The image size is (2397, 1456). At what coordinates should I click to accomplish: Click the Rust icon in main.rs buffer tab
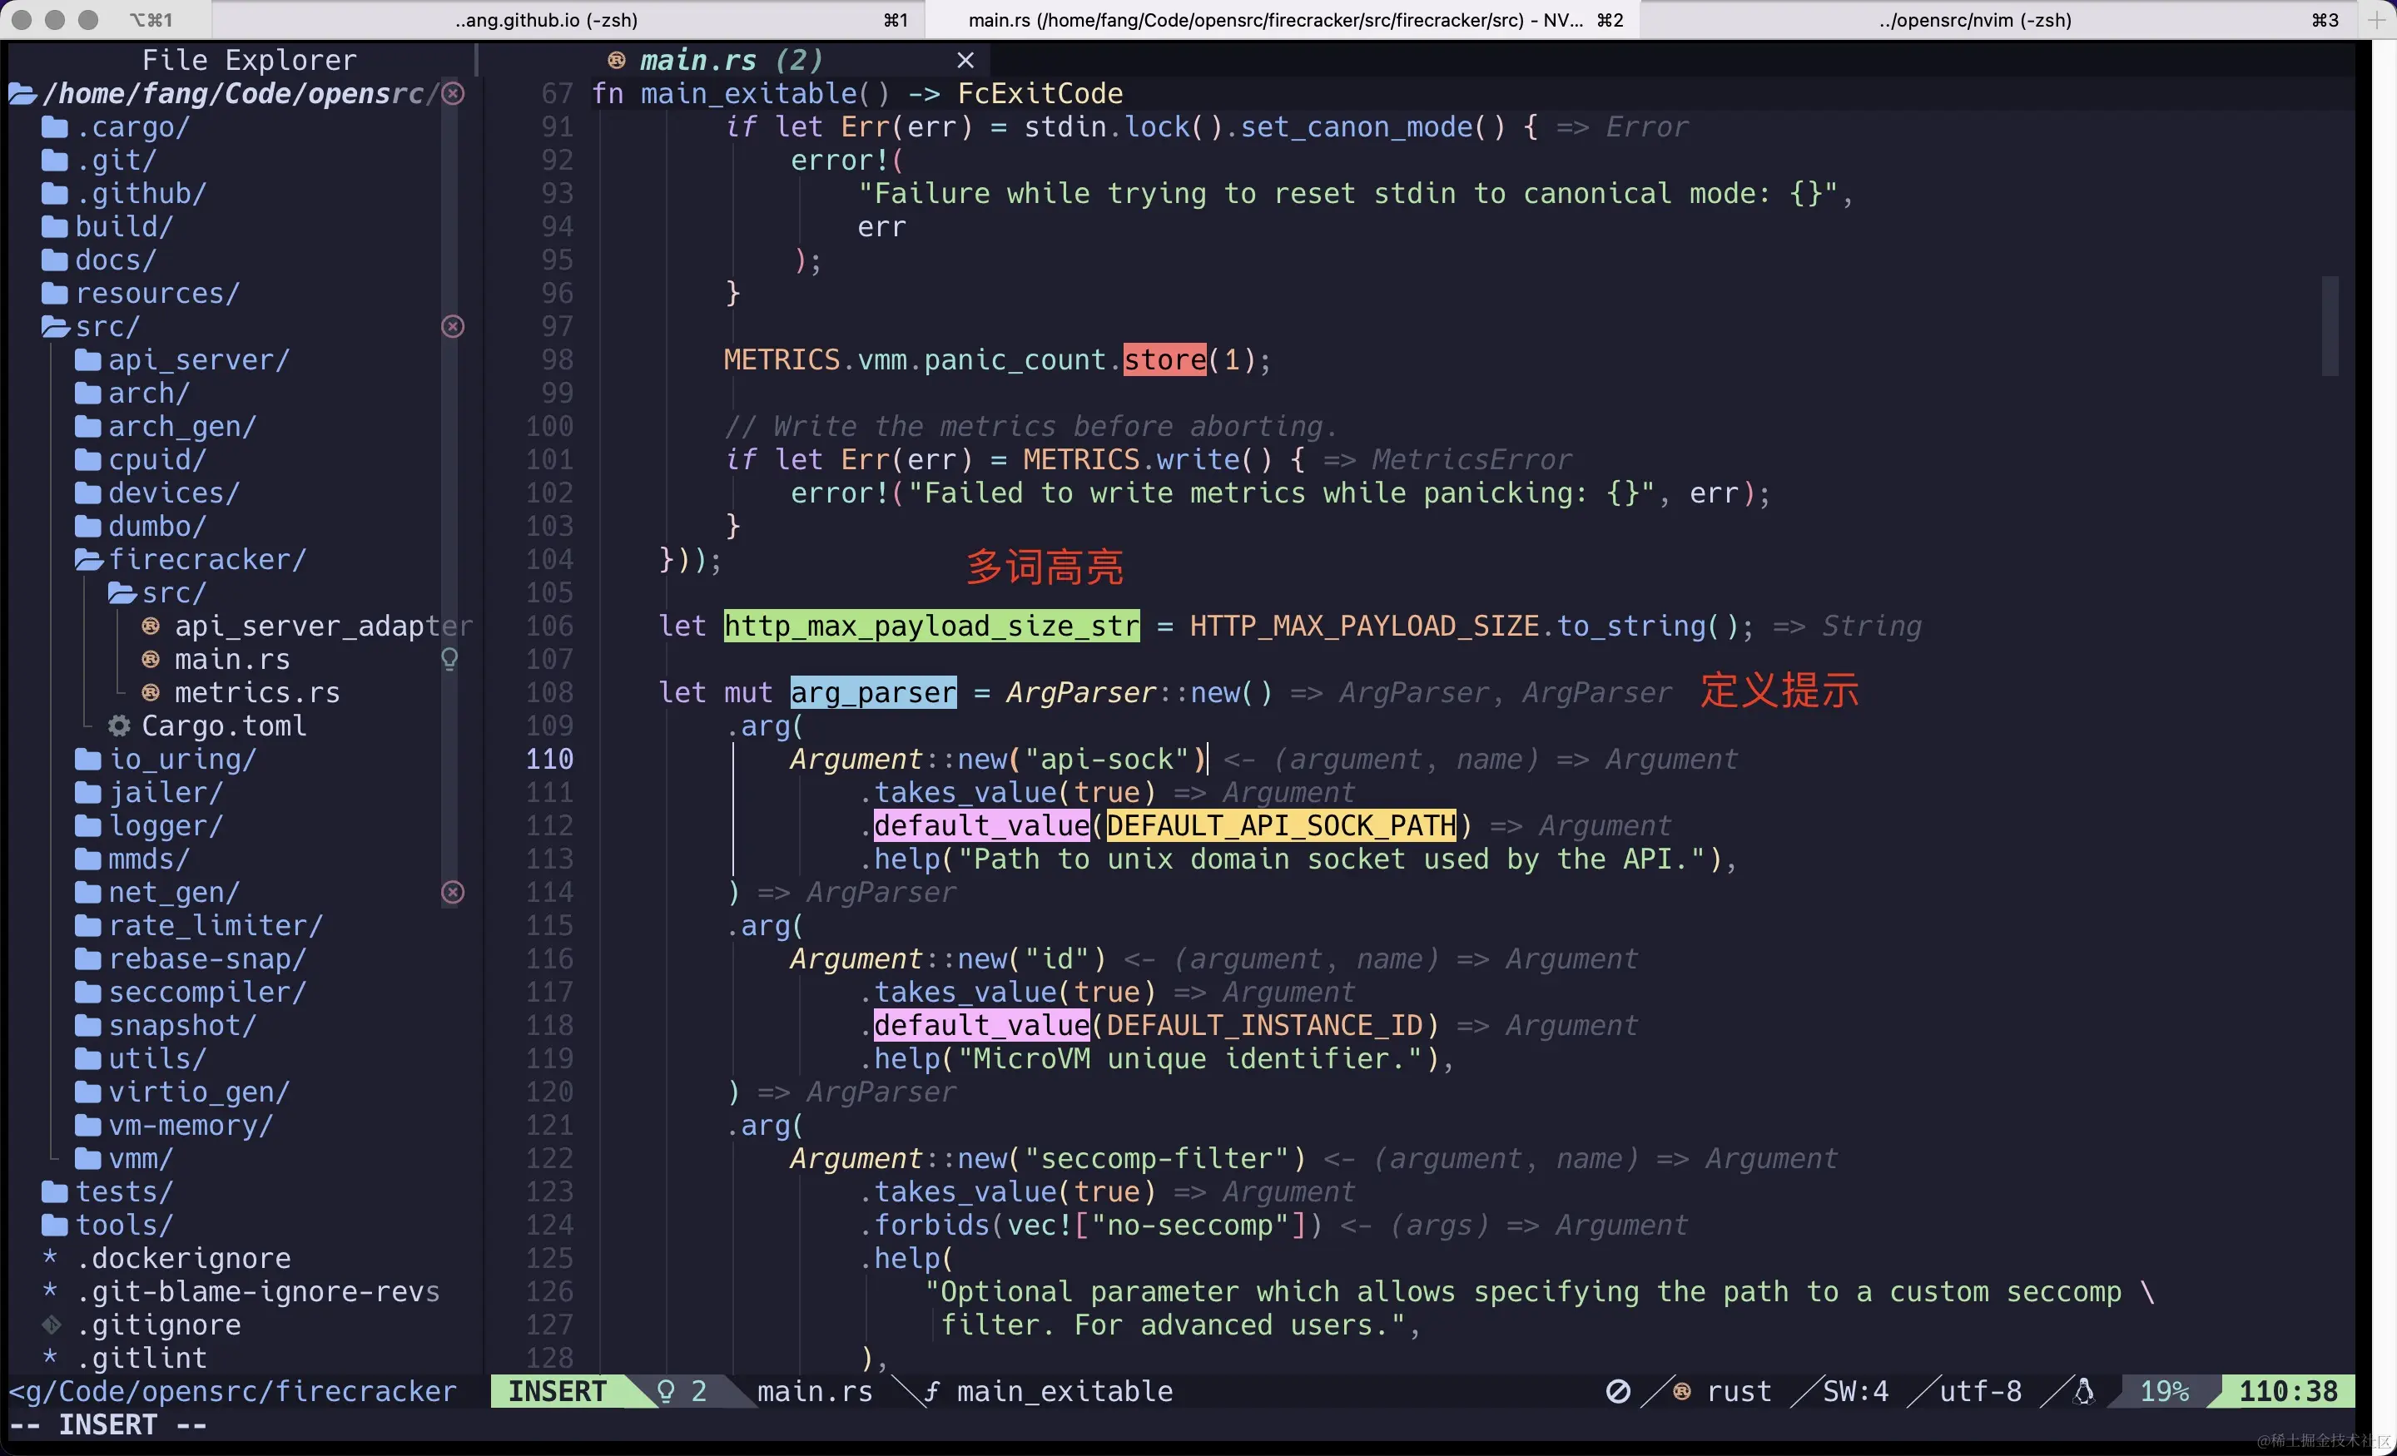616,60
